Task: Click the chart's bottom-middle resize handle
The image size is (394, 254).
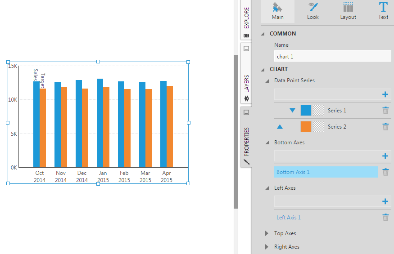Action: point(98,184)
